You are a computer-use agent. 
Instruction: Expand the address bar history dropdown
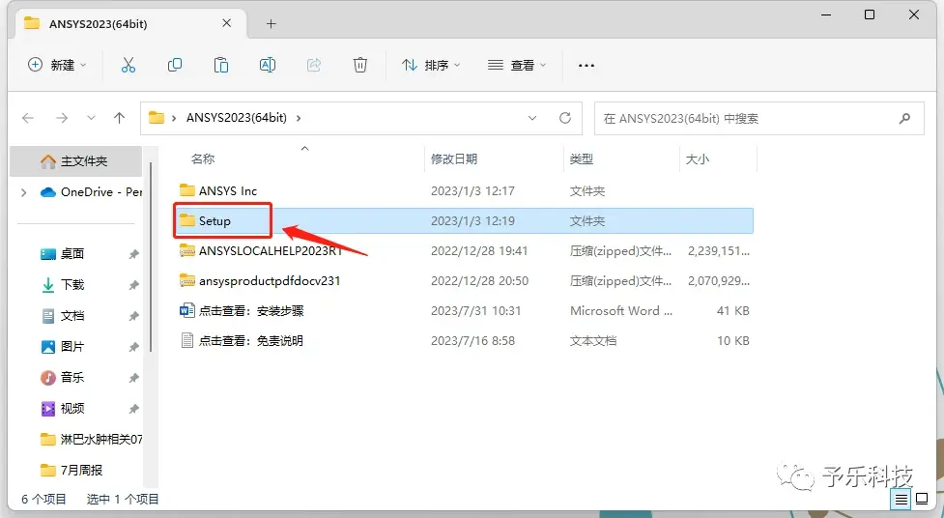coord(532,118)
